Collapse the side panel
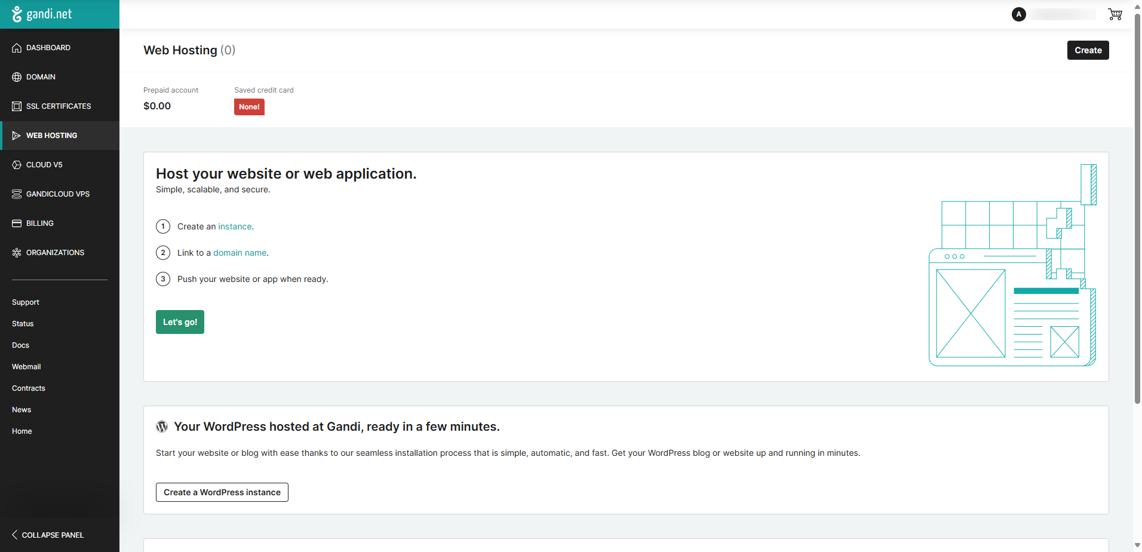The image size is (1142, 552). pyautogui.click(x=48, y=535)
